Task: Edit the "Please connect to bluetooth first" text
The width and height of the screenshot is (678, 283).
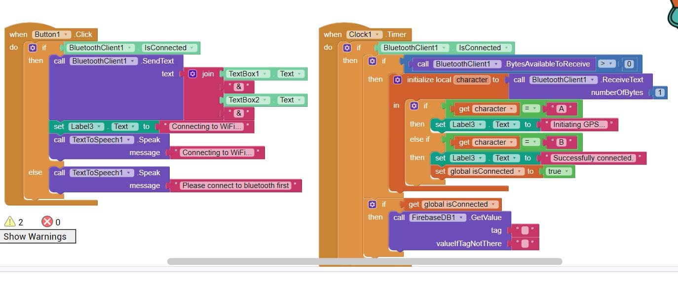Action: coord(235,186)
